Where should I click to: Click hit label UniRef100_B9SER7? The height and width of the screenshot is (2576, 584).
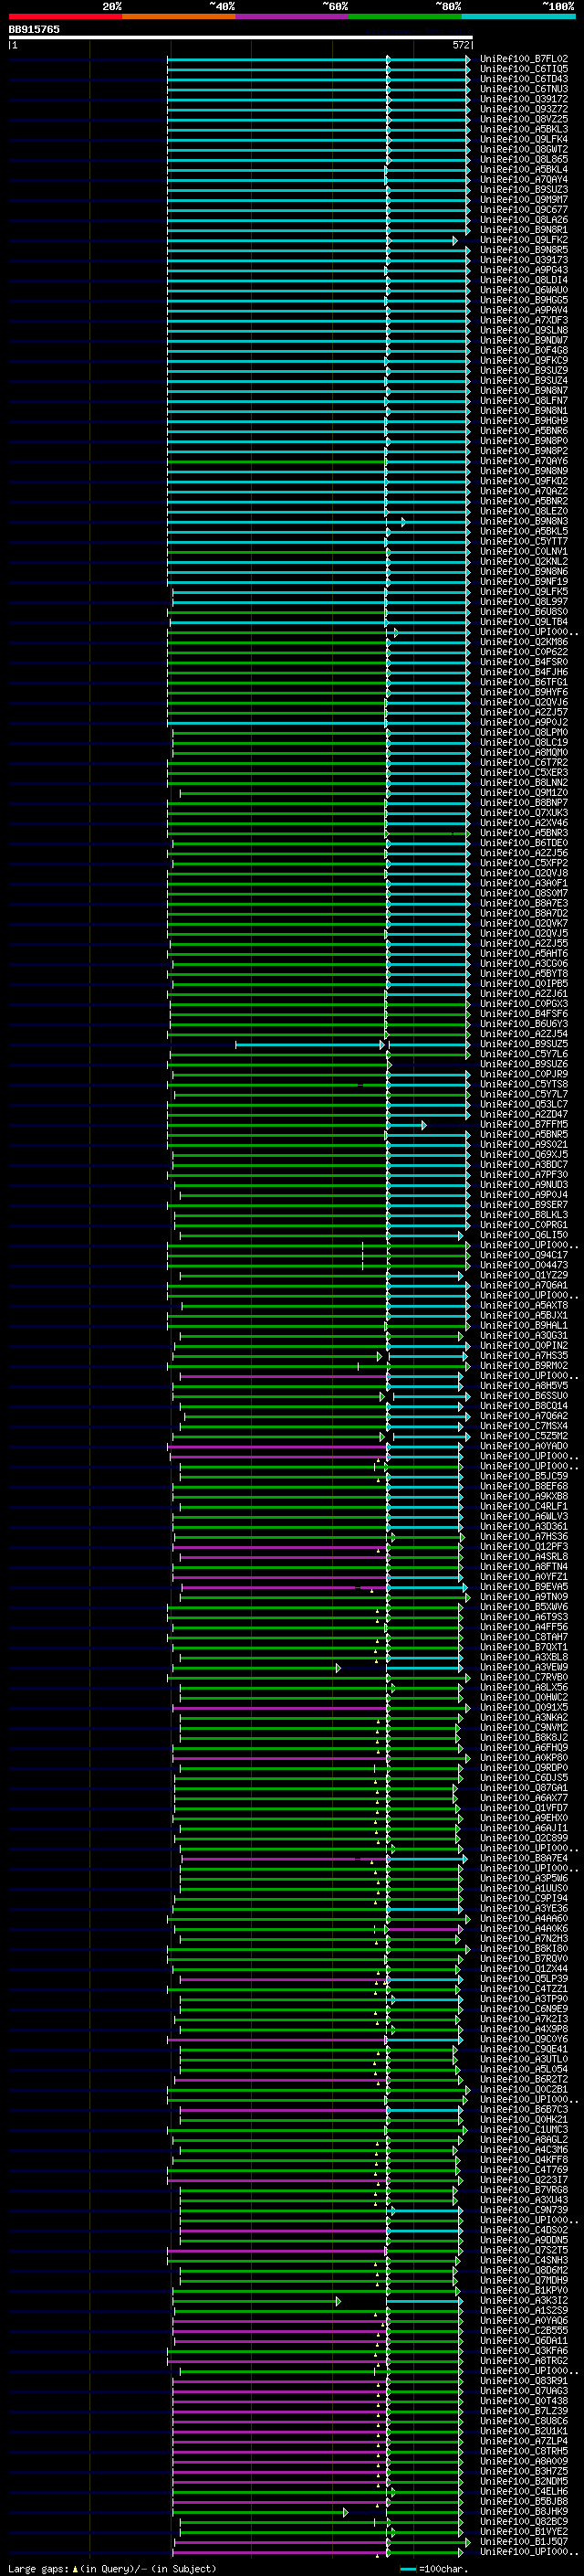(524, 1205)
